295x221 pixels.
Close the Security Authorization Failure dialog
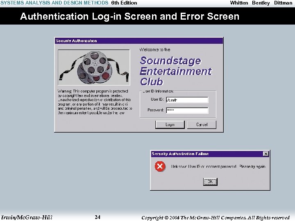tap(265, 154)
